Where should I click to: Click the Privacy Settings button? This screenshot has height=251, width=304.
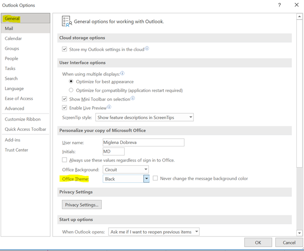[82, 205]
